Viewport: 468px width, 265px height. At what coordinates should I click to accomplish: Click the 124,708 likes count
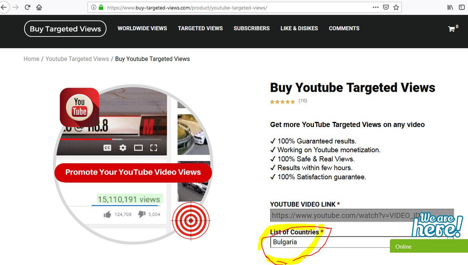(123, 214)
